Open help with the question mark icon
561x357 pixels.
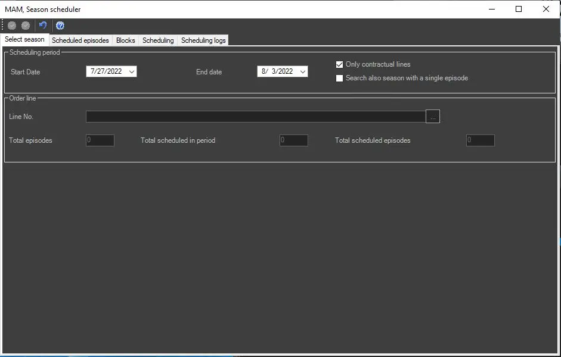pos(60,26)
